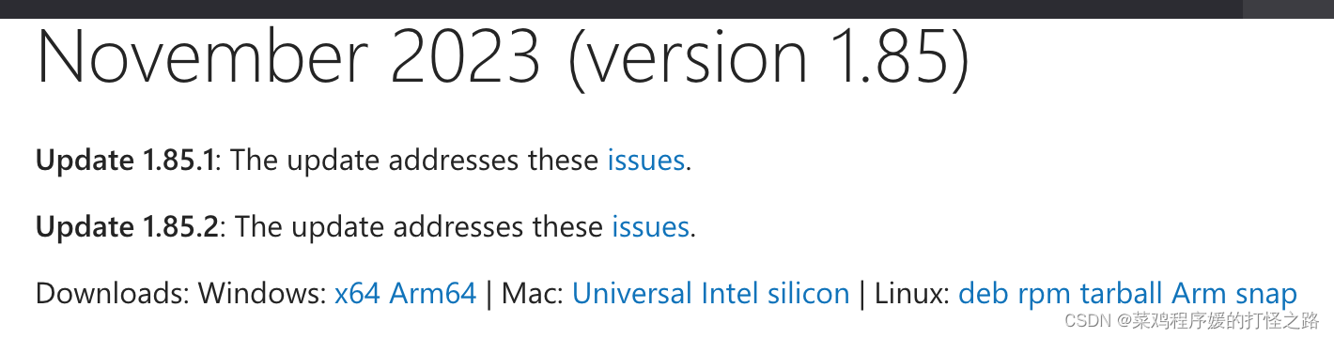This screenshot has height=338, width=1334.
Task: Click the bold Update 1.85.2 text
Action: tap(128, 228)
